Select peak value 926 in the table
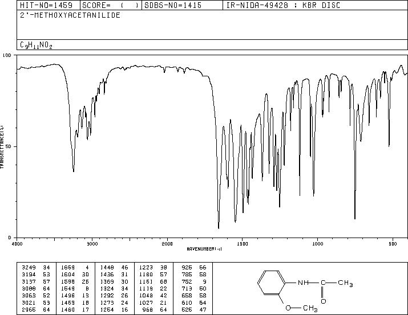 (187, 268)
